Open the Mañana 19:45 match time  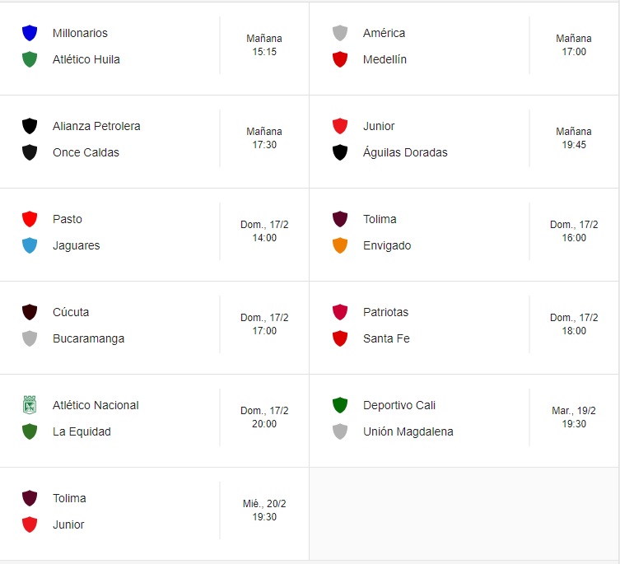(574, 138)
